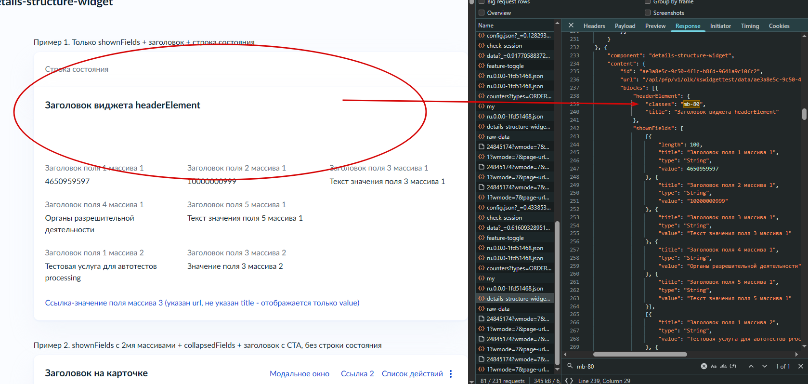Open the Payload tab
This screenshot has height=384, width=808.
click(x=625, y=26)
